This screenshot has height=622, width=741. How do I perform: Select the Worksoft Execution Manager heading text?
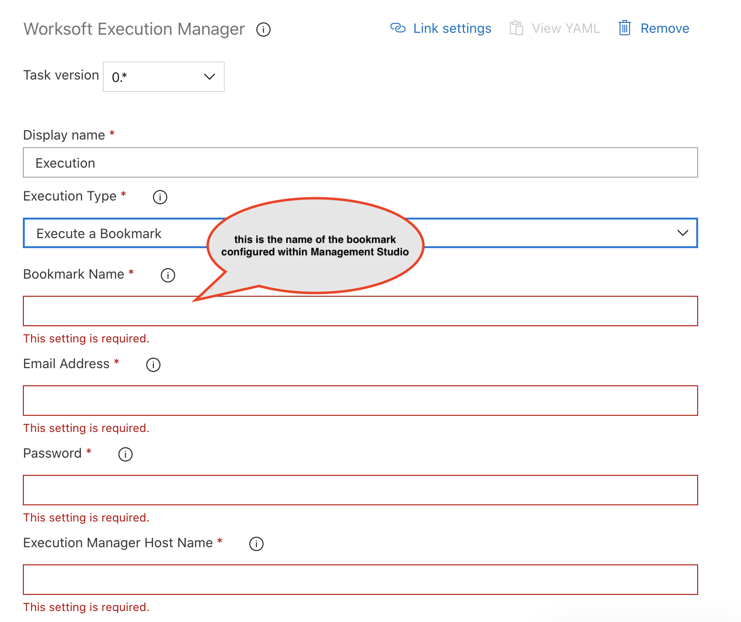[x=134, y=29]
